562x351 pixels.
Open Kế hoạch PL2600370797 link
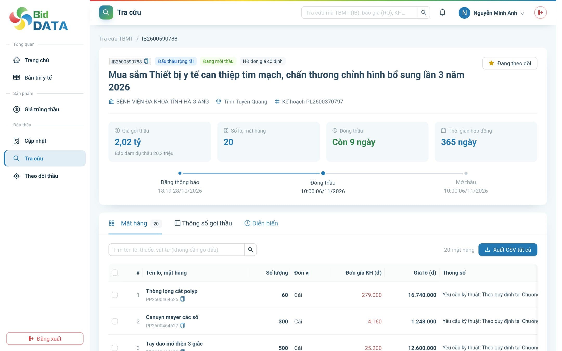click(x=312, y=102)
